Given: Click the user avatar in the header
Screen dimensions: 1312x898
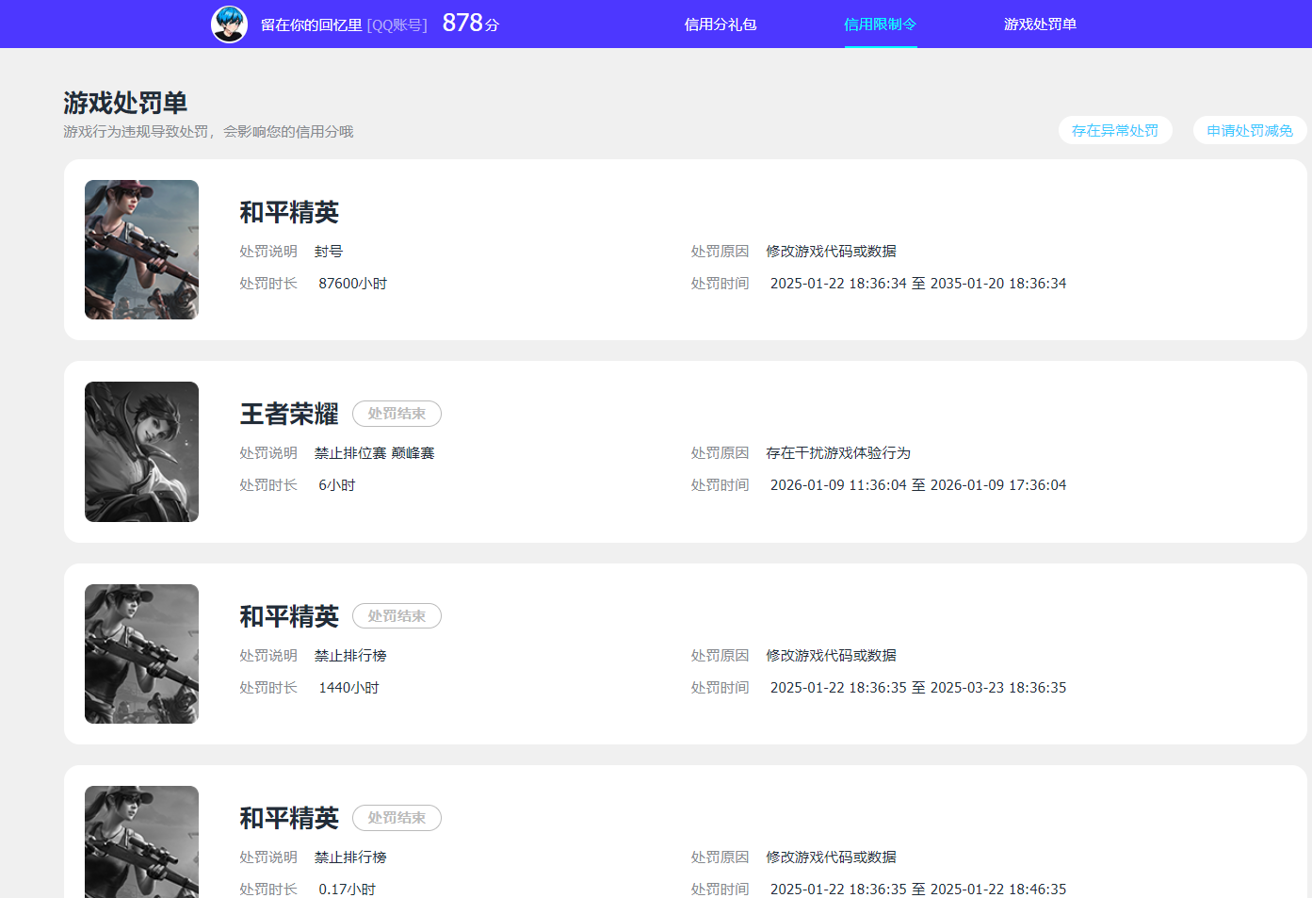Looking at the screenshot, I should pyautogui.click(x=229, y=24).
